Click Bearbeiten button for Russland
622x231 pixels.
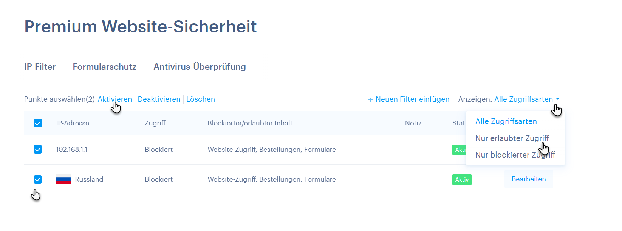[529, 179]
